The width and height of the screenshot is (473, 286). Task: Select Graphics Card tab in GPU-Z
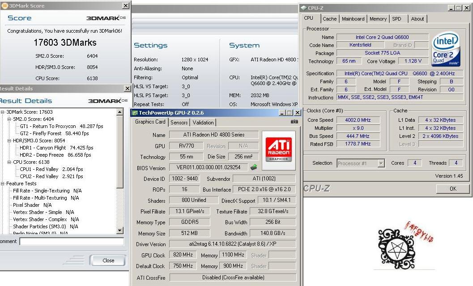(150, 122)
